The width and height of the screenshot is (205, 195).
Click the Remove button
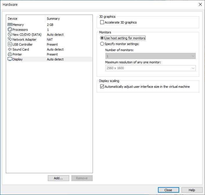(x=82, y=178)
